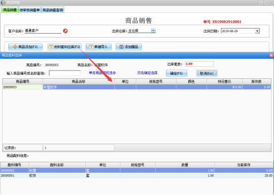Close the 商品套料选择 dialog
The height and width of the screenshot is (195, 274).
pos(271,55)
